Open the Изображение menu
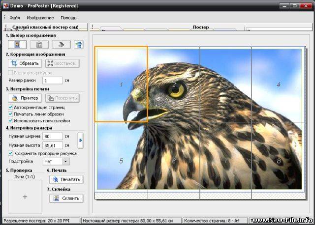Image resolution: width=315 pixels, height=225 pixels. [x=40, y=18]
